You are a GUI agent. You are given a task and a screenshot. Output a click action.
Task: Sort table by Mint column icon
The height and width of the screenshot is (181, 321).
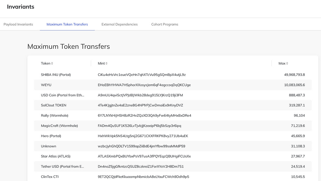106,63
